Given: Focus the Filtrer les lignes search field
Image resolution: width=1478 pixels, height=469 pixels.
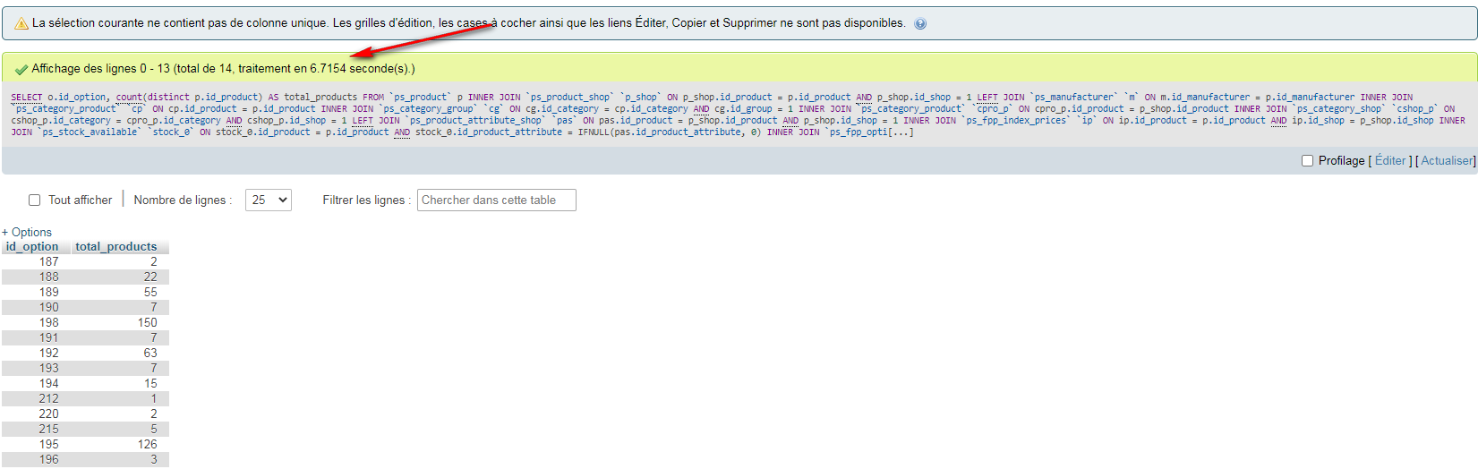Looking at the screenshot, I should click(496, 200).
